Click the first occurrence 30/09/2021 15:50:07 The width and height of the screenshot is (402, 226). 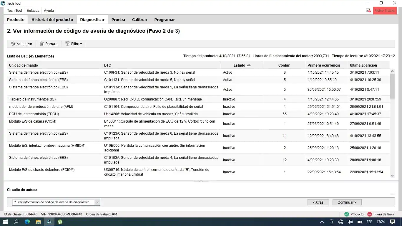(324, 90)
